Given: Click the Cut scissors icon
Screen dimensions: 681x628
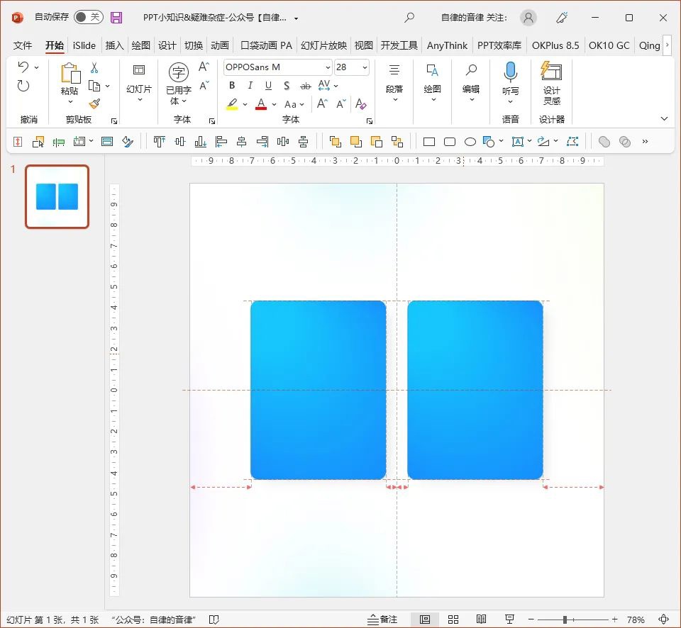Looking at the screenshot, I should coord(94,68).
